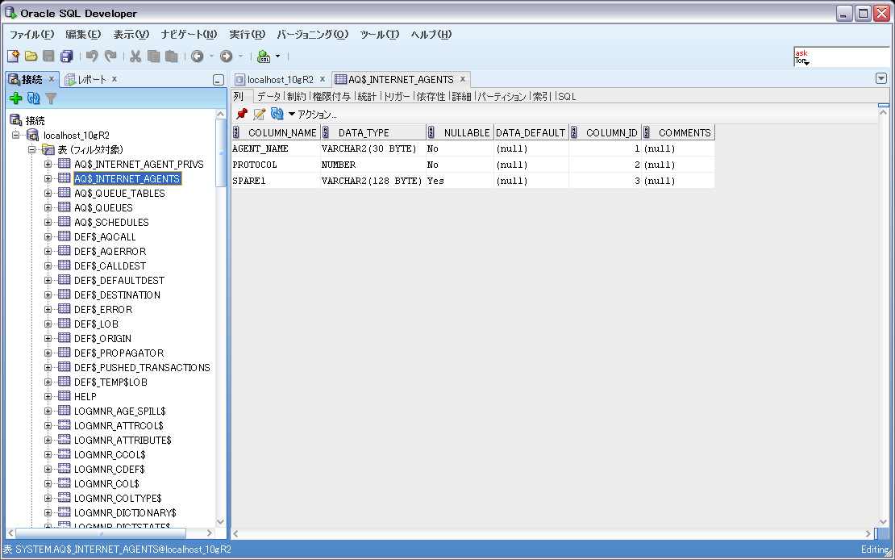Click the Undo toolbar icon
895x560 pixels.
click(x=92, y=56)
